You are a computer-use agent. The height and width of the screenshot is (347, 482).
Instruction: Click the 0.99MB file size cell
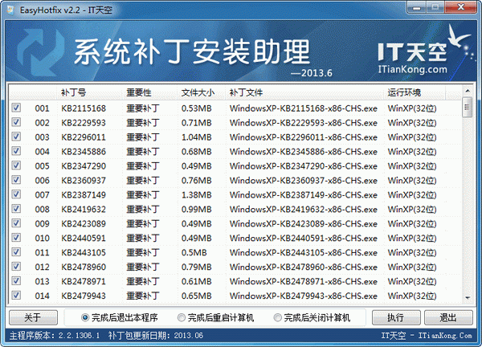(197, 210)
